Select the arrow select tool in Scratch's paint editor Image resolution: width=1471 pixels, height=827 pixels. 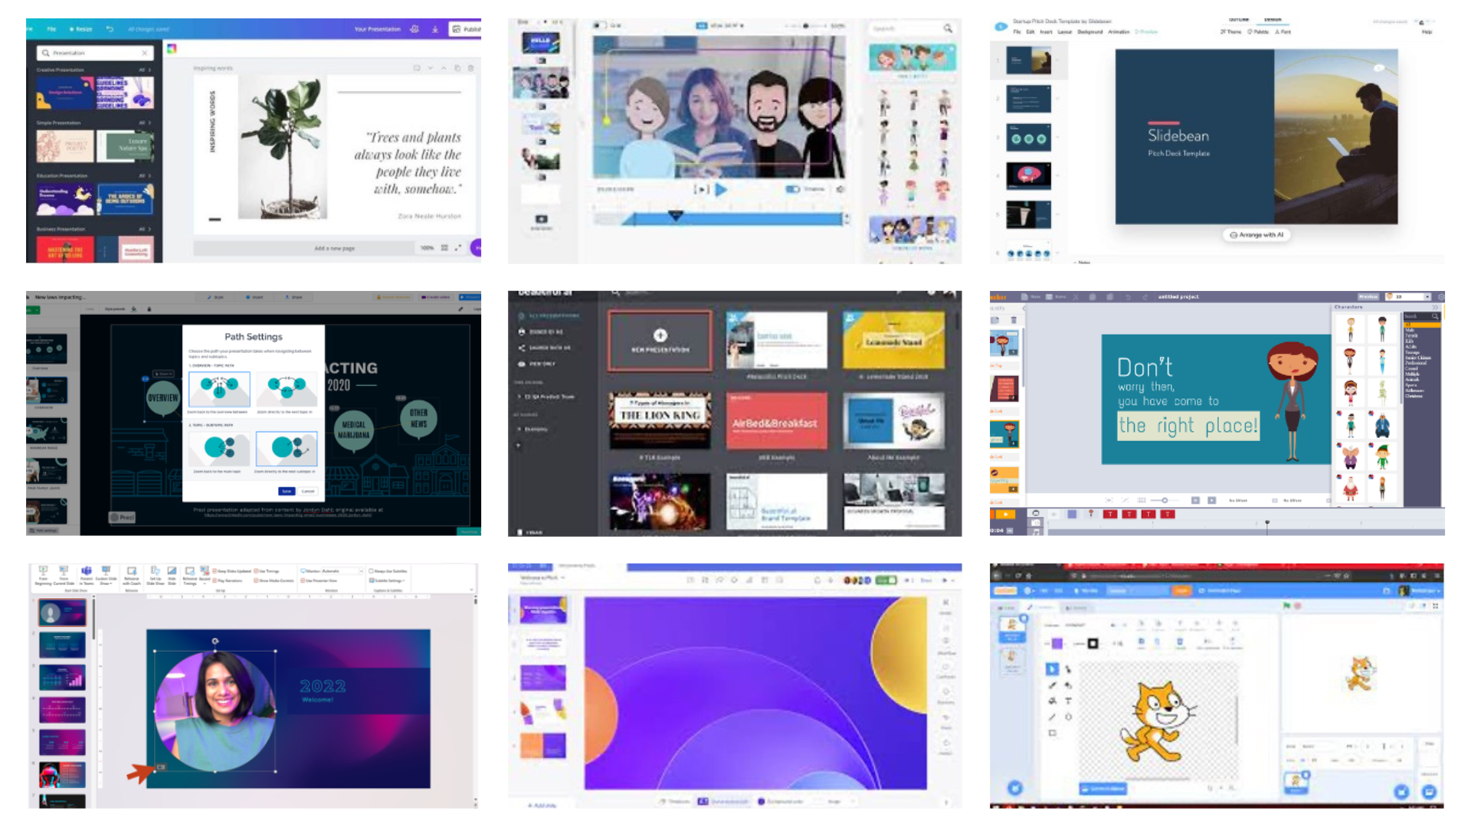point(1051,669)
